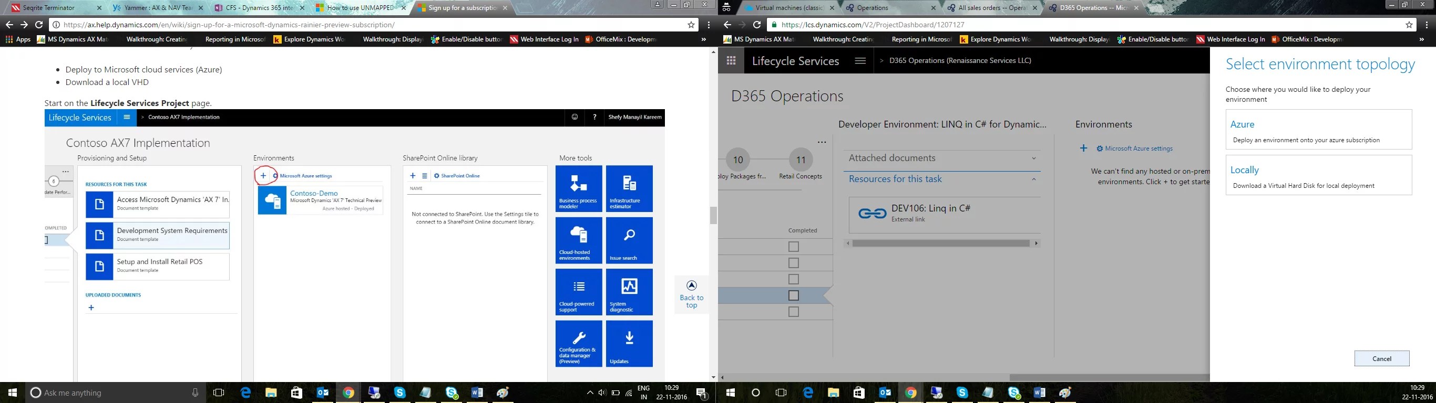
Task: Open the battery icon in system tray
Action: pyautogui.click(x=616, y=393)
